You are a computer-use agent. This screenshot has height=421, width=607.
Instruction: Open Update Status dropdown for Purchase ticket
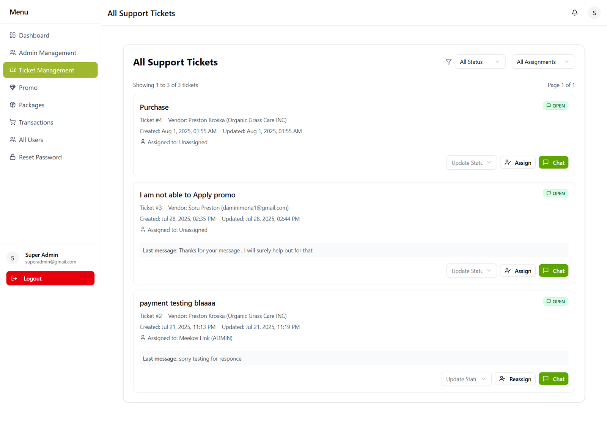click(471, 163)
